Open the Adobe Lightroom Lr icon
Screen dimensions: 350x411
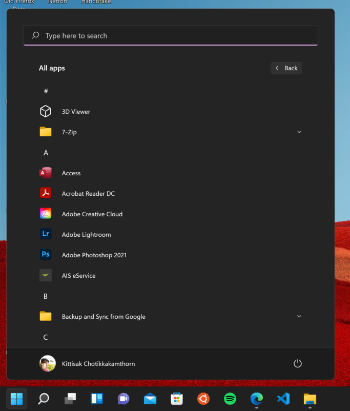46,234
